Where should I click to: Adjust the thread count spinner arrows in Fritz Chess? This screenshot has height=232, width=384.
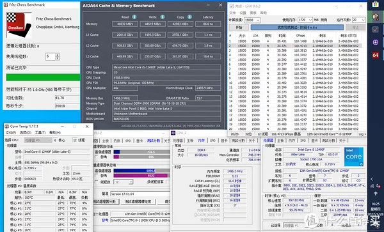click(58, 57)
